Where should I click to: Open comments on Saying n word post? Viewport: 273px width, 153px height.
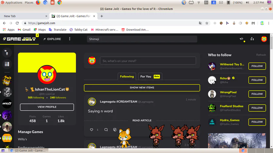click(x=106, y=130)
